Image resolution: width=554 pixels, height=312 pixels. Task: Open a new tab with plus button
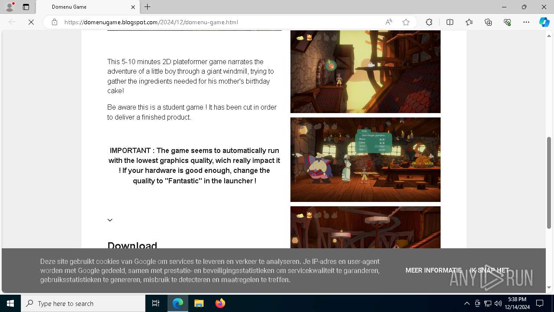tap(148, 7)
